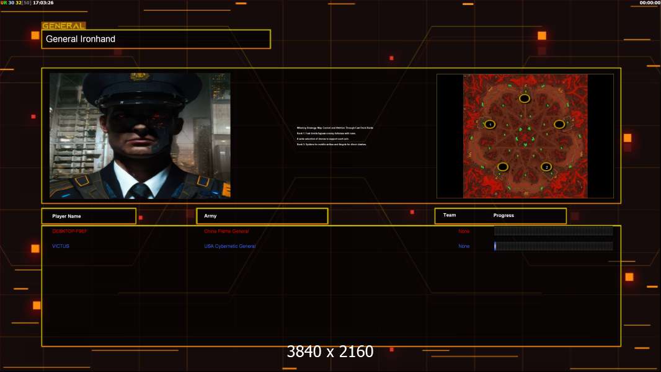The width and height of the screenshot is (661, 372).
Task: Pick the right-side empty start position
Action: (559, 124)
